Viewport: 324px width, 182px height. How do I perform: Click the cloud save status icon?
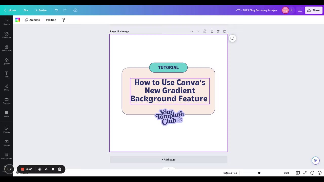75,10
